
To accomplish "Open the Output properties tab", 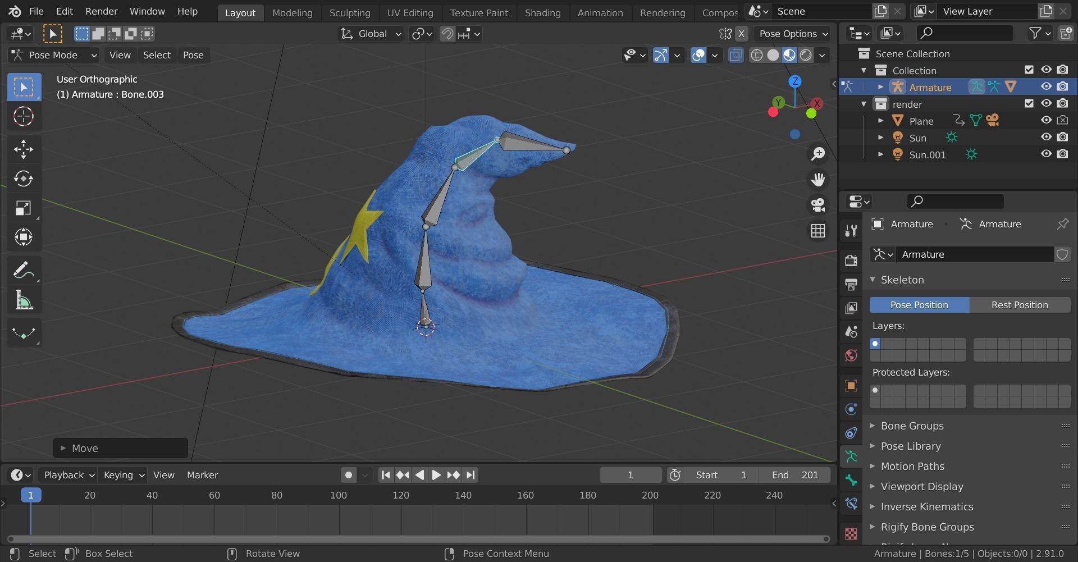I will pyautogui.click(x=851, y=284).
